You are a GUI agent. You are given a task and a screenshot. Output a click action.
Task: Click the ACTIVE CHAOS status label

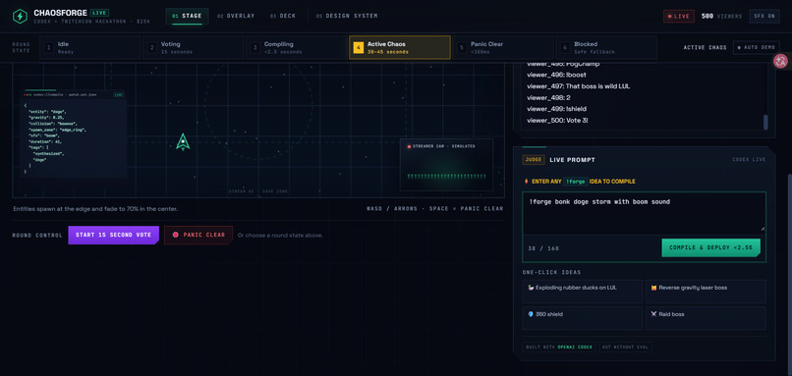click(706, 47)
